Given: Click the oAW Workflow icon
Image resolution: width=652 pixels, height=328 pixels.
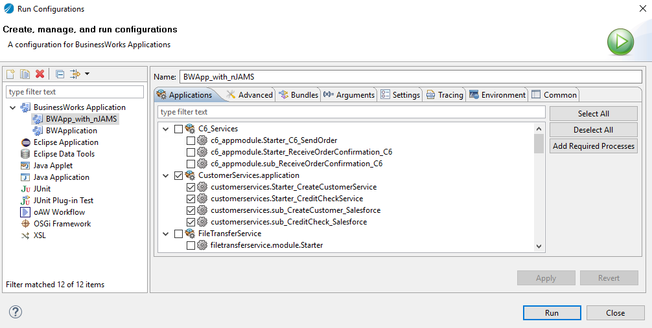Looking at the screenshot, I should (x=26, y=212).
